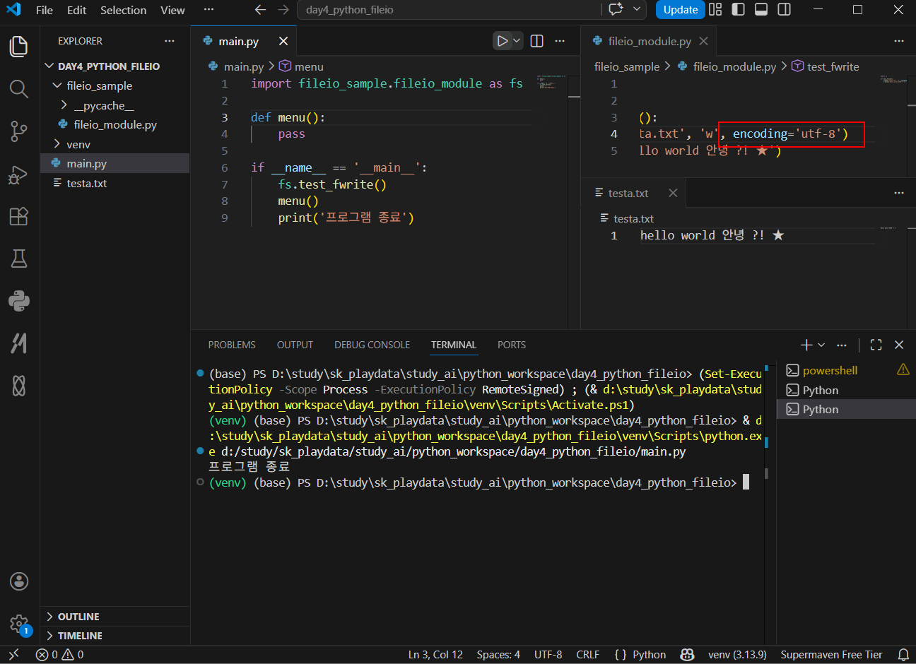Viewport: 916px width, 664px height.
Task: Open the View menu
Action: pos(172,10)
